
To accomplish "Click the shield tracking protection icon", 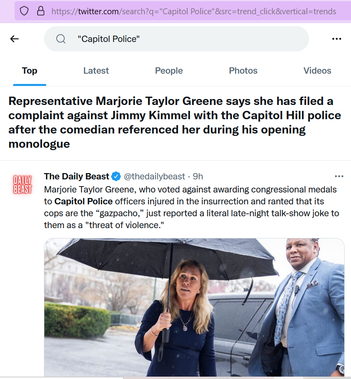I will pyautogui.click(x=24, y=11).
